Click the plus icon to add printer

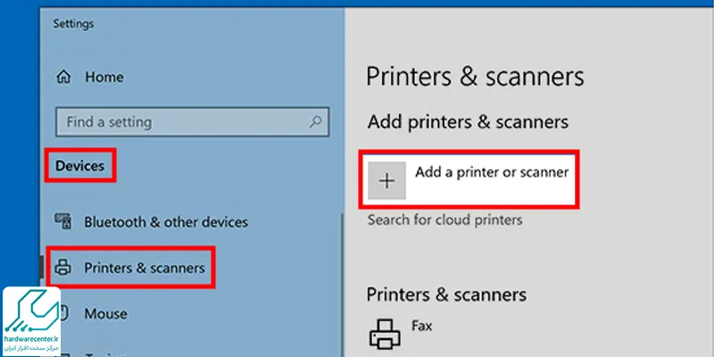[x=386, y=181]
